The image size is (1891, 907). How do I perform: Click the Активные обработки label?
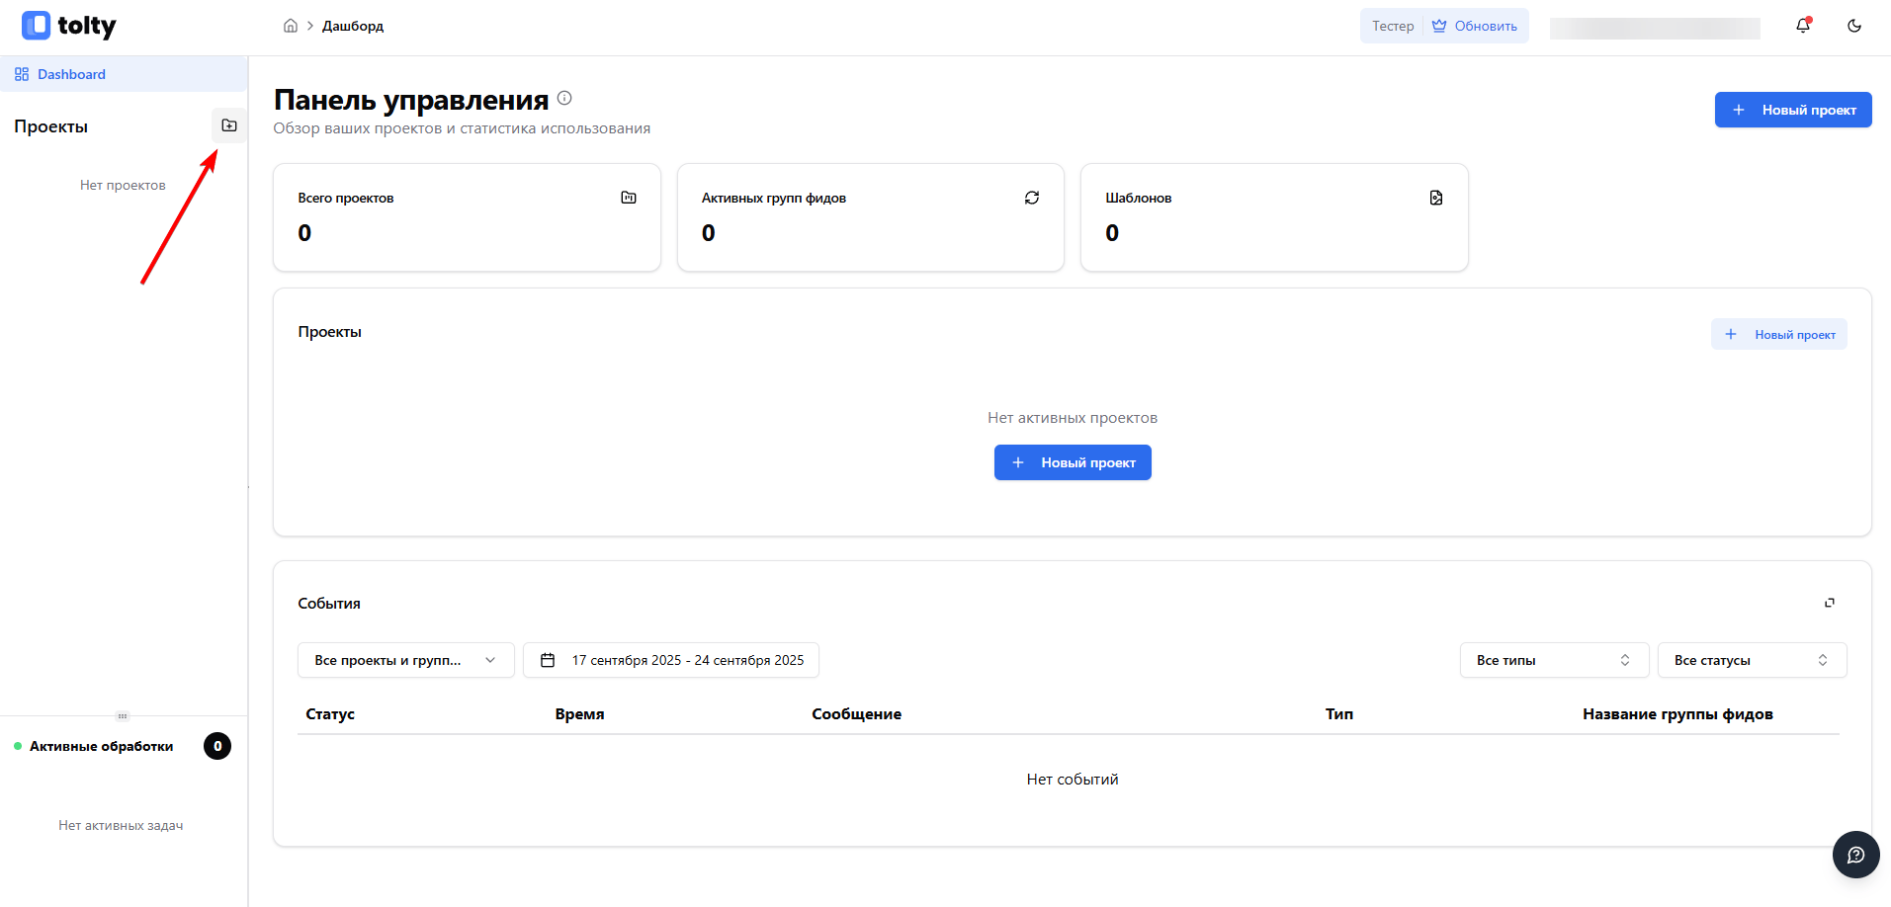[101, 746]
